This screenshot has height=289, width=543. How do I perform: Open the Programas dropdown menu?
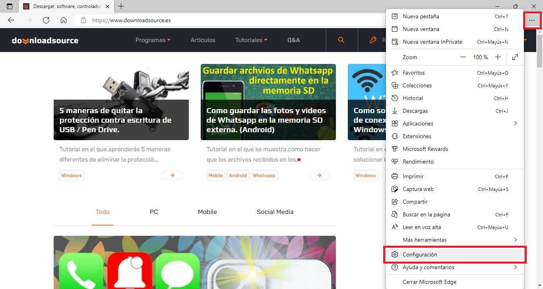click(153, 40)
